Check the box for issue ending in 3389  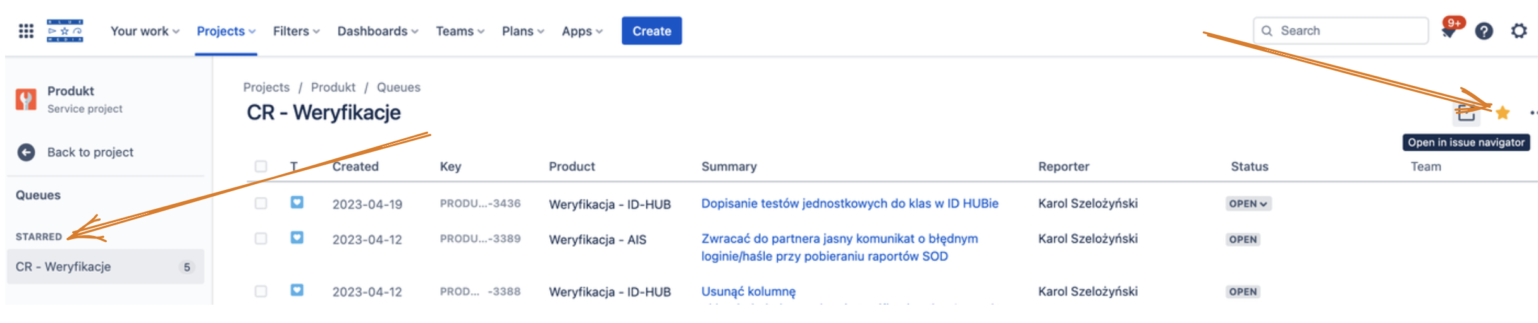(x=261, y=238)
